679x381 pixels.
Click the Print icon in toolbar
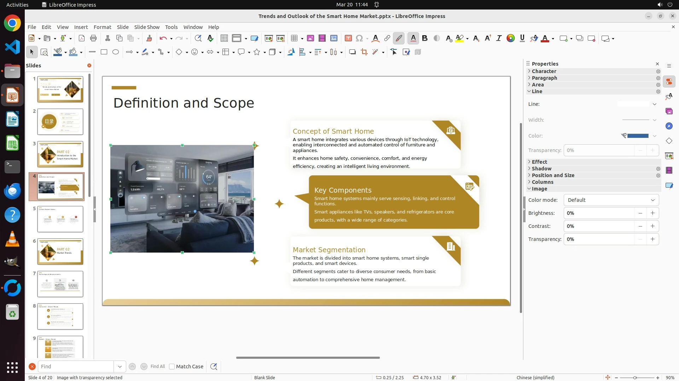[93, 38]
